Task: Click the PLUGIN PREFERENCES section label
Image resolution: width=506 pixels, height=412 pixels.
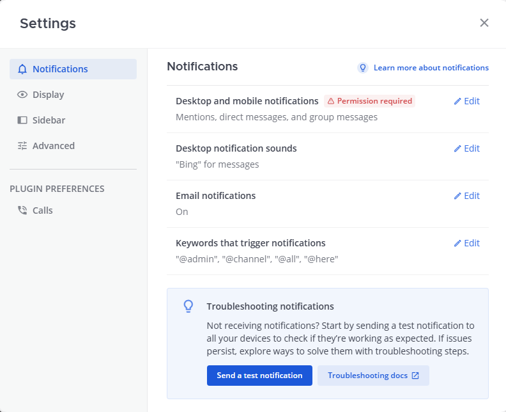Action: pyautogui.click(x=57, y=189)
